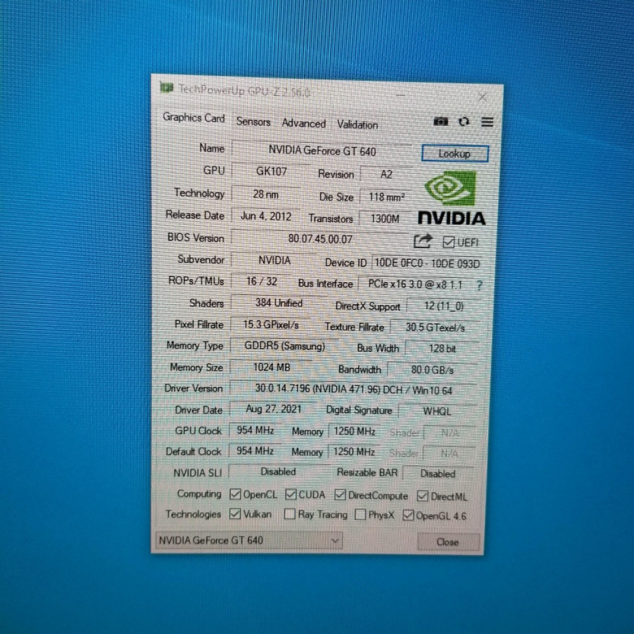634x634 pixels.
Task: Click the GPU Clock 954 MHz value
Action: (x=255, y=430)
